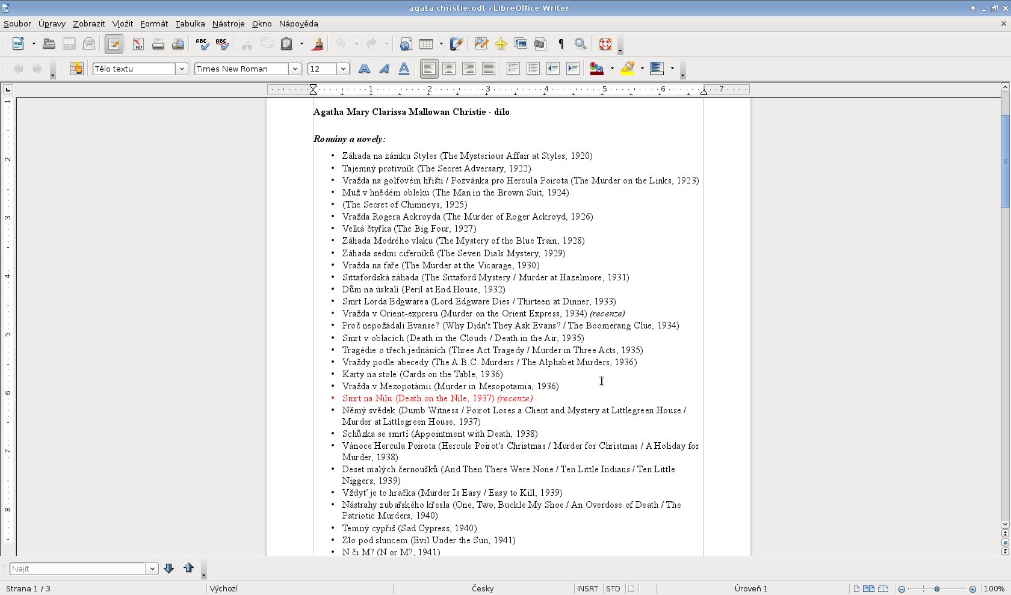Find next occurrence down arrow
Image resolution: width=1011 pixels, height=595 pixels.
(168, 569)
